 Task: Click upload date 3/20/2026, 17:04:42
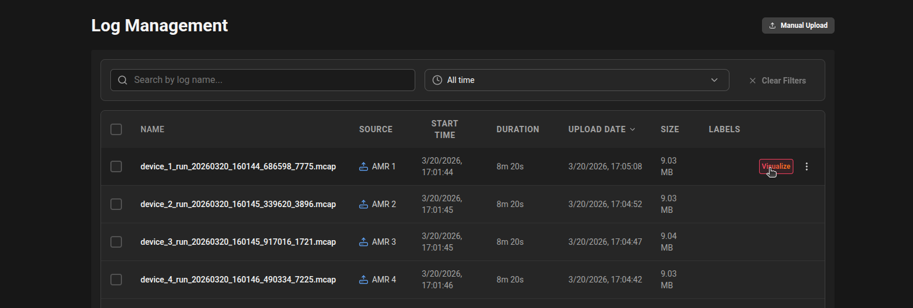(x=605, y=280)
